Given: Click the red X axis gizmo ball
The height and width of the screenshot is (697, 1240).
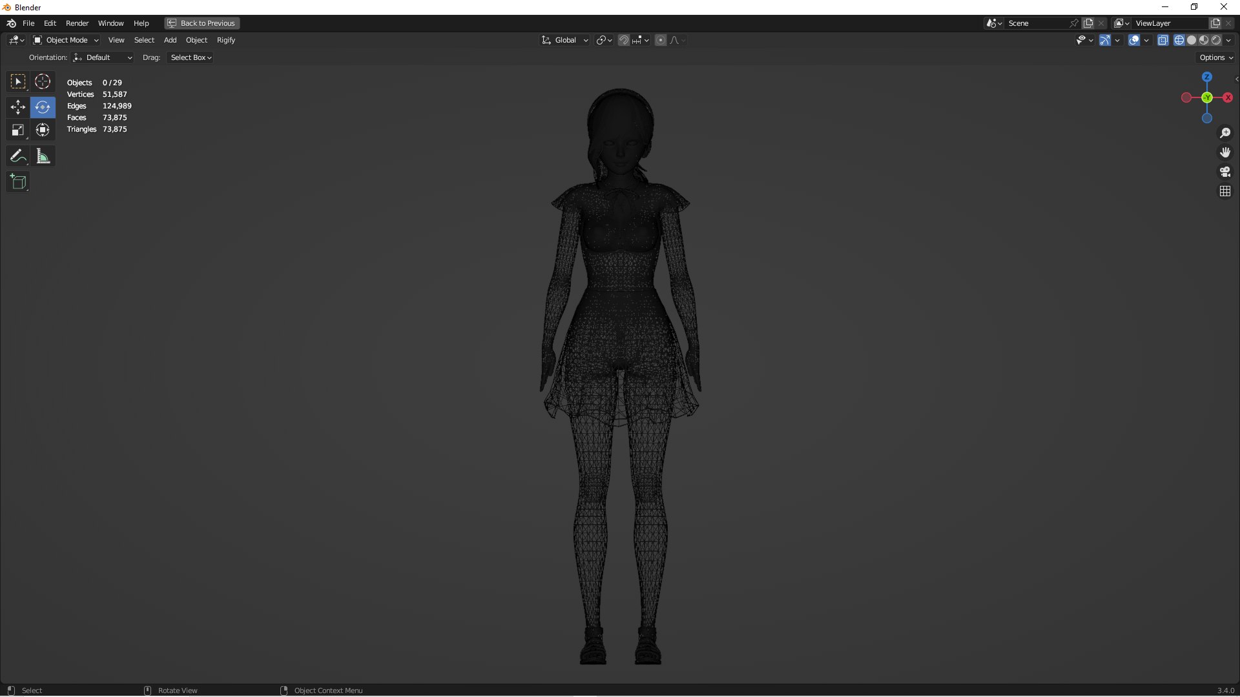Looking at the screenshot, I should [1228, 97].
